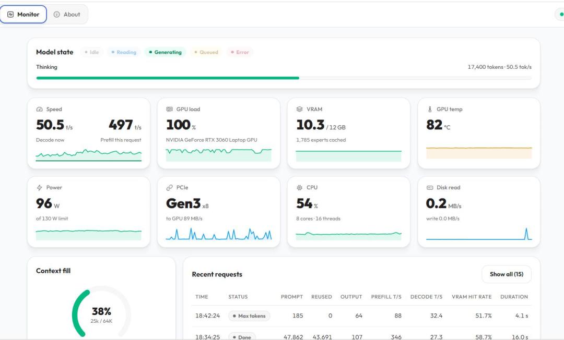This screenshot has width=564, height=340.
Task: Click the Error state chip
Action: (x=240, y=52)
